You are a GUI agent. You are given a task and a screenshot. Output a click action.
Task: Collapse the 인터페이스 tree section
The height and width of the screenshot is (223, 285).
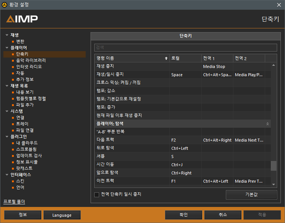pyautogui.click(x=7, y=175)
